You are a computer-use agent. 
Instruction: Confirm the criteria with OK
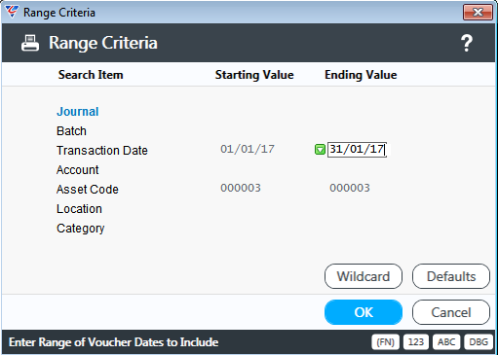[364, 312]
